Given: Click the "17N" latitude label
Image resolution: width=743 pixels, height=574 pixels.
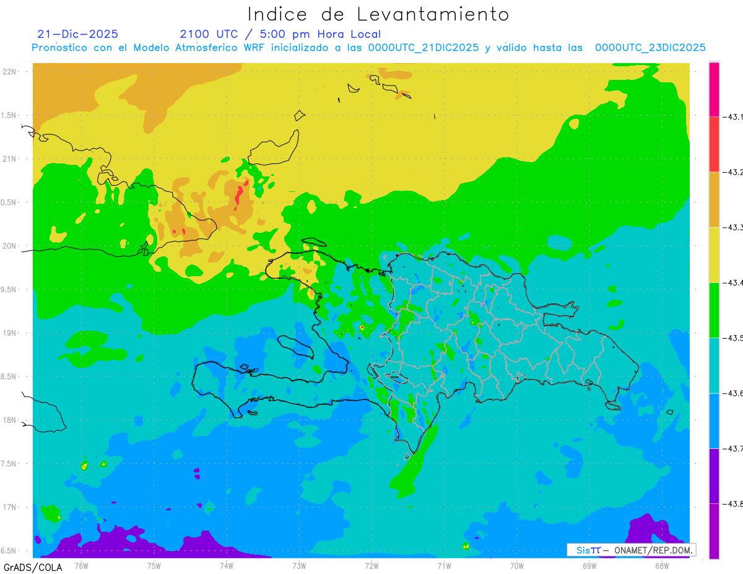Looking at the screenshot, I should tap(9, 507).
